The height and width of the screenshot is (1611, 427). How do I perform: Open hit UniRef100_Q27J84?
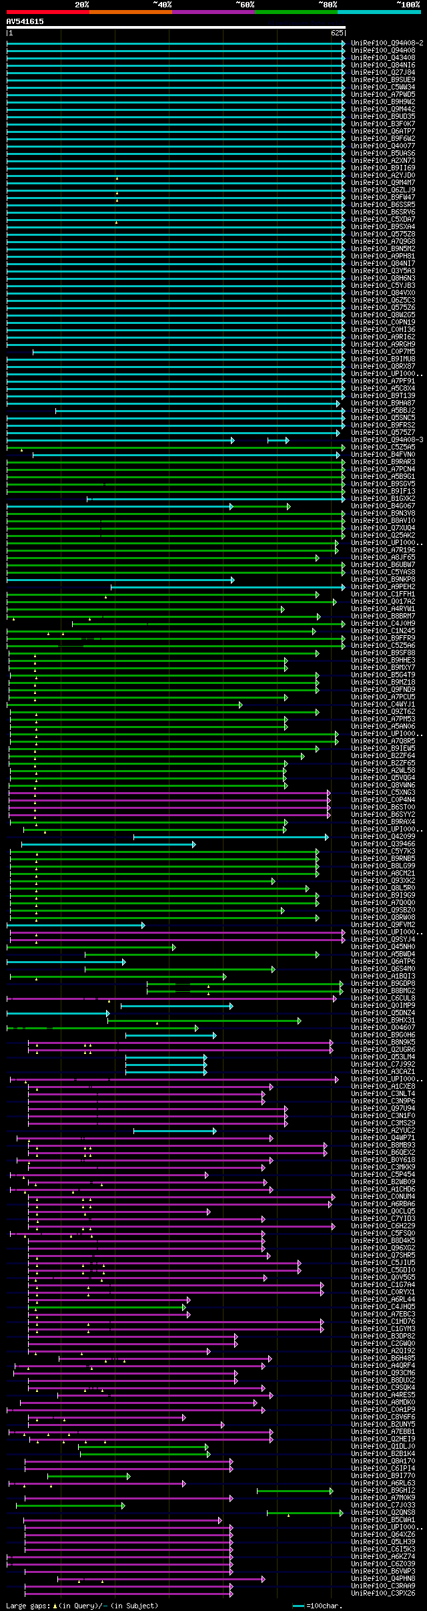click(383, 72)
